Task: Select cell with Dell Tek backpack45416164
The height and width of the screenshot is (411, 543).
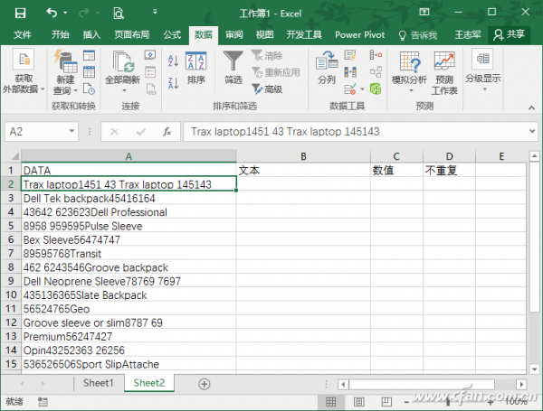Action: tap(129, 199)
